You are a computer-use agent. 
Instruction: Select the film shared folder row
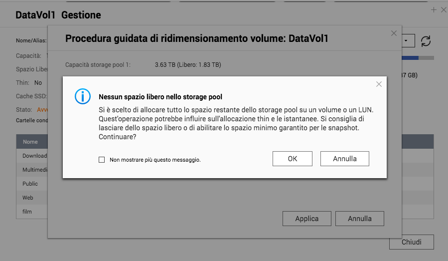pyautogui.click(x=27, y=212)
